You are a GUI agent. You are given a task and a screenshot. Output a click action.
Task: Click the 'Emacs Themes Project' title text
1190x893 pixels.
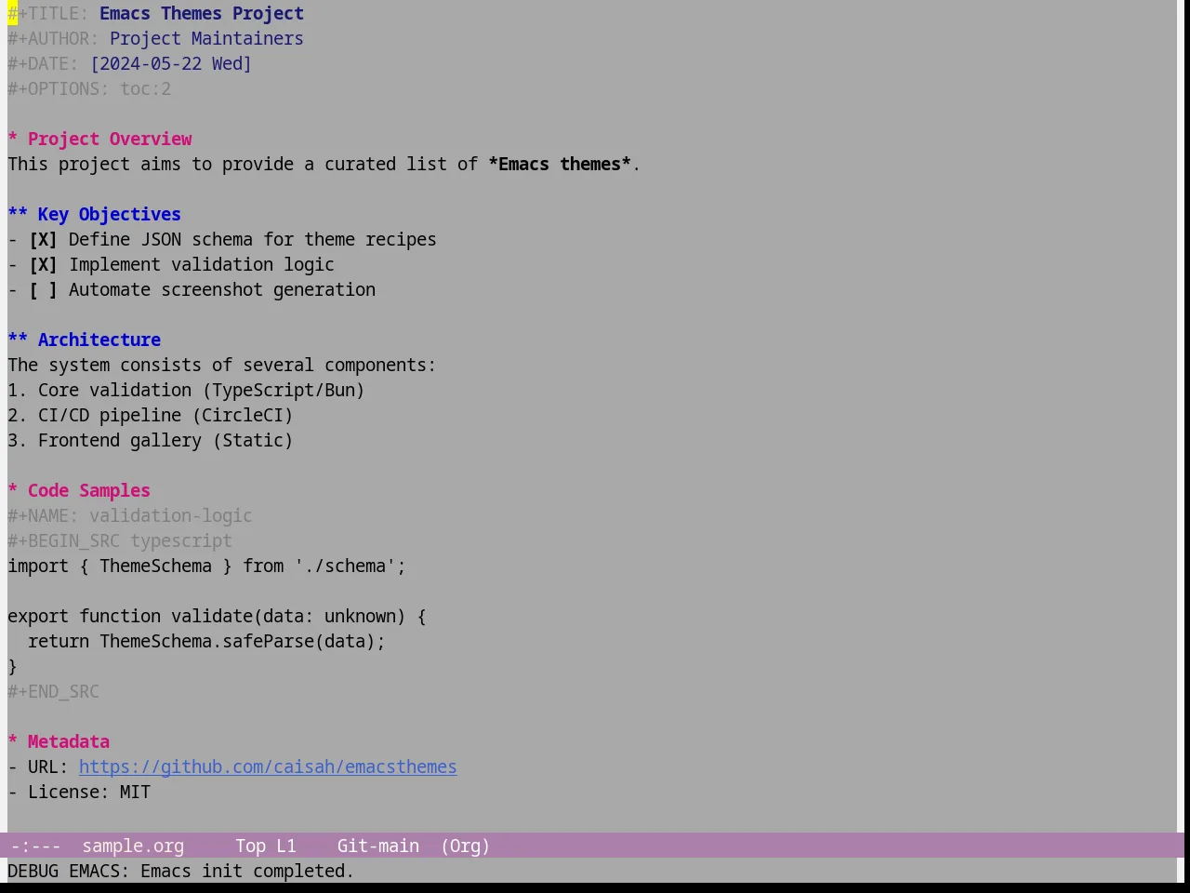click(x=202, y=14)
